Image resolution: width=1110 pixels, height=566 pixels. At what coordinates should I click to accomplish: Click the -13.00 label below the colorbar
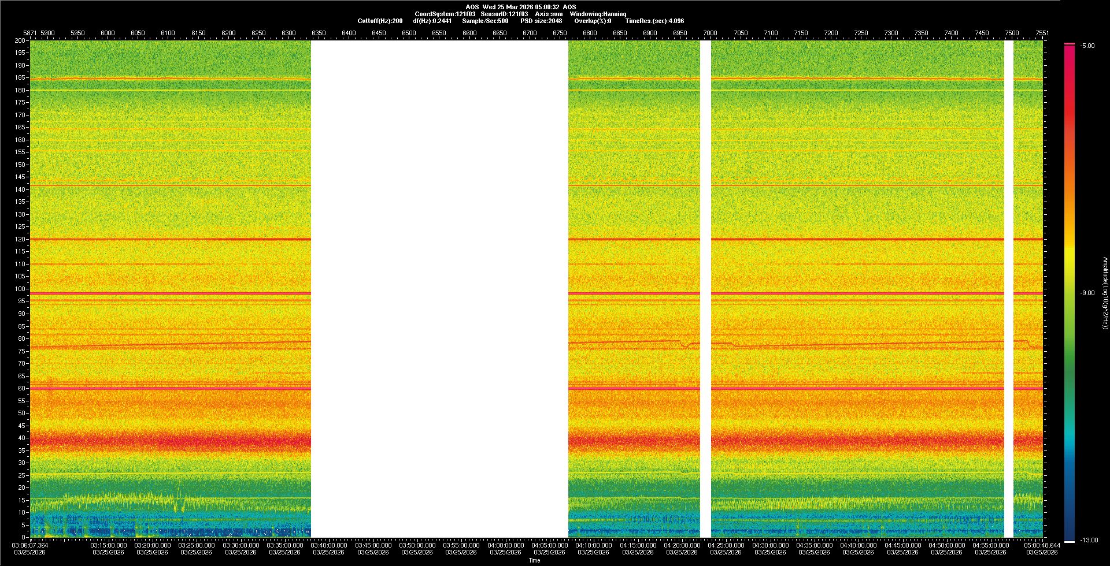point(1089,540)
